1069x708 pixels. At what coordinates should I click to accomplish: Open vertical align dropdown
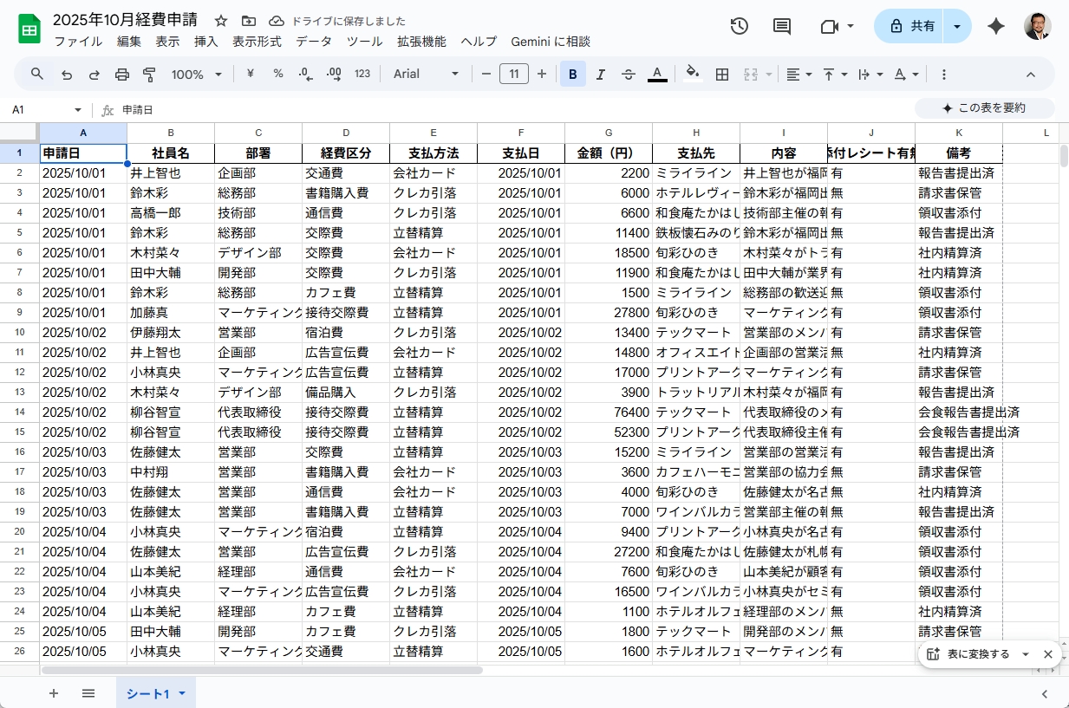tap(834, 75)
